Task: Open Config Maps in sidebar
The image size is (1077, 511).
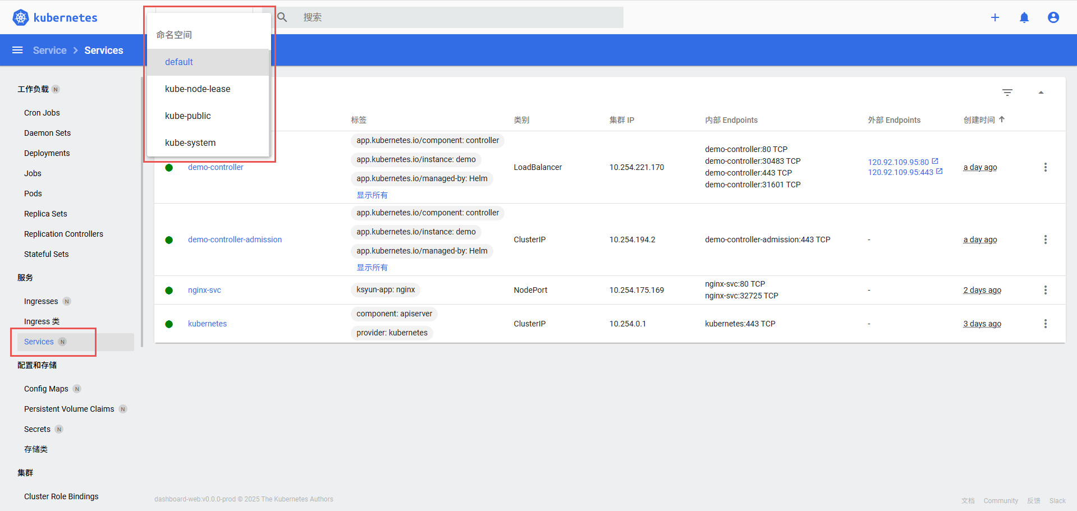Action: tap(46, 389)
